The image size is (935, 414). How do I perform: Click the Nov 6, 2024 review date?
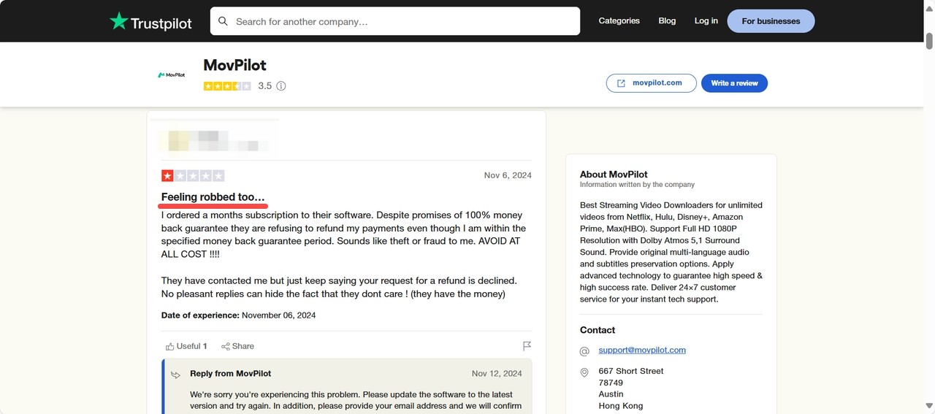[x=508, y=175]
